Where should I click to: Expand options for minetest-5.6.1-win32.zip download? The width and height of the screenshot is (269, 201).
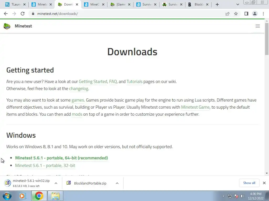56,183
